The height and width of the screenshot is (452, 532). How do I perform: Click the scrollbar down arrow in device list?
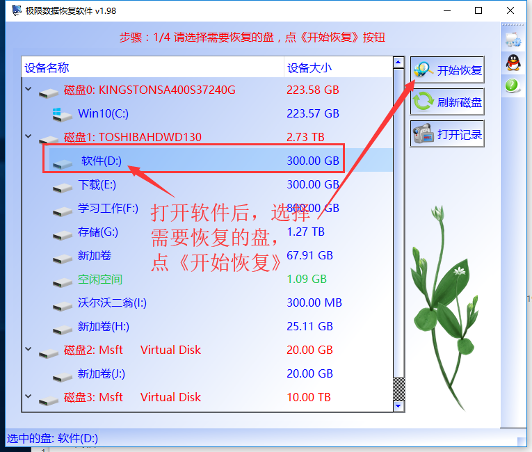[398, 406]
